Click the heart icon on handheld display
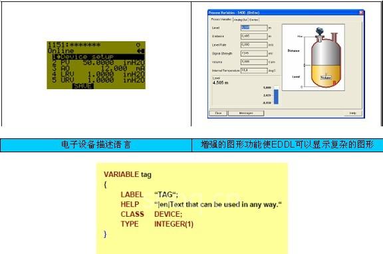 tap(138, 45)
